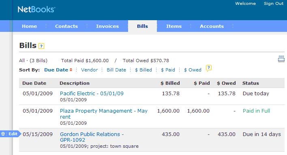This screenshot has width=287, height=155.
Task: Sort bills by $ Billed
Action: (143, 70)
